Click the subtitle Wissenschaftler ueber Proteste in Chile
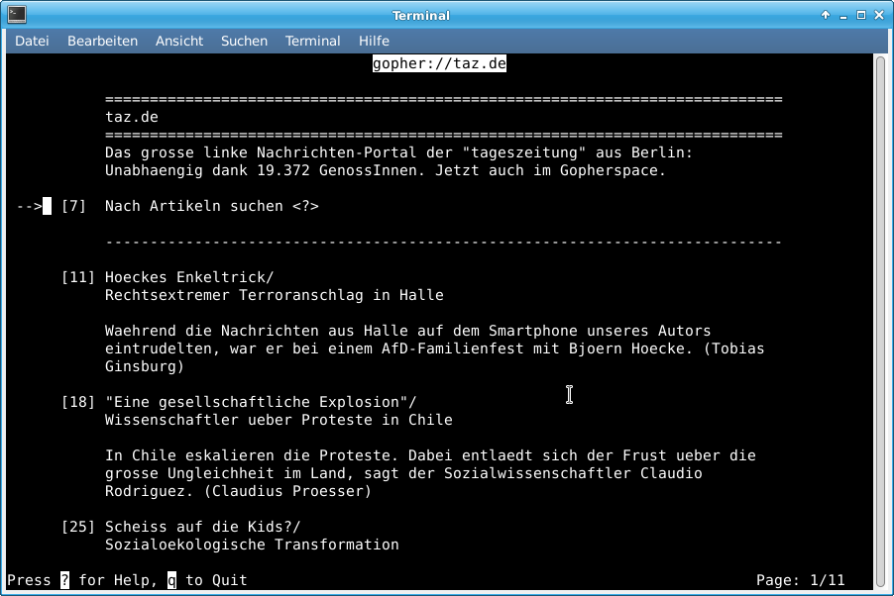The width and height of the screenshot is (894, 596). pyautogui.click(x=279, y=420)
